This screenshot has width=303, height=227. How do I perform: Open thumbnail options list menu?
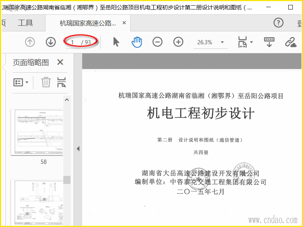[x=21, y=82]
